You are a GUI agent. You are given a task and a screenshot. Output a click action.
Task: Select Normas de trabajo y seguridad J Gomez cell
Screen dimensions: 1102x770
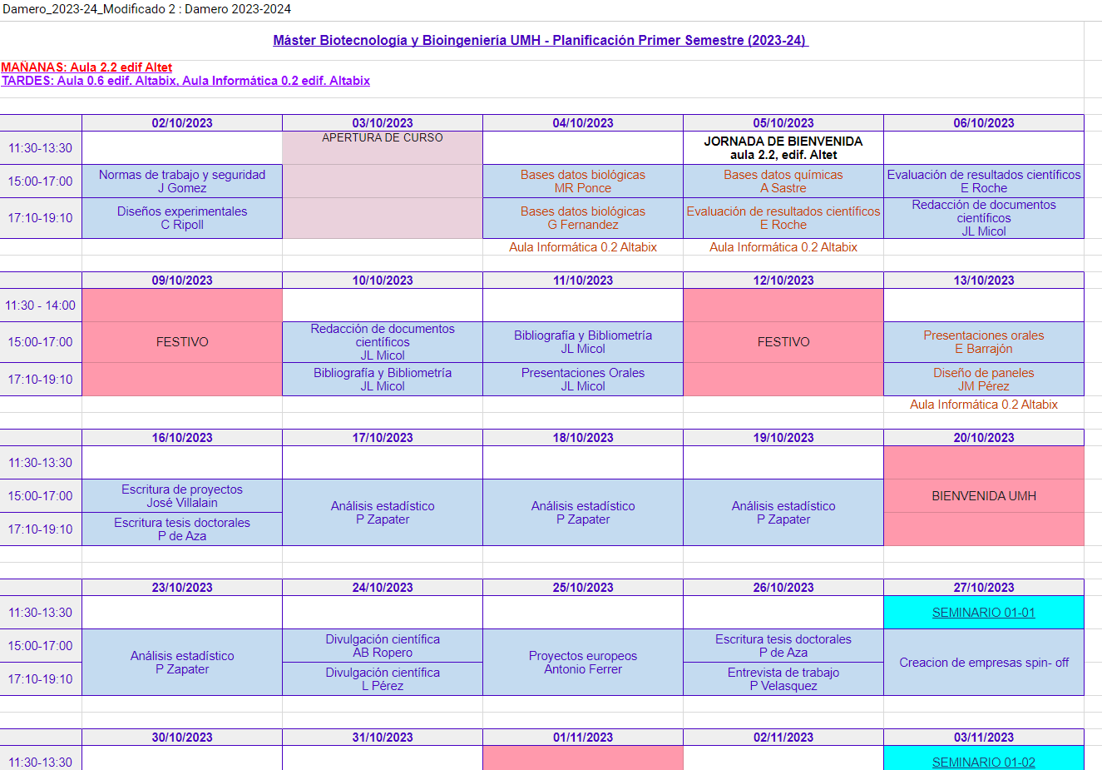pyautogui.click(x=182, y=181)
